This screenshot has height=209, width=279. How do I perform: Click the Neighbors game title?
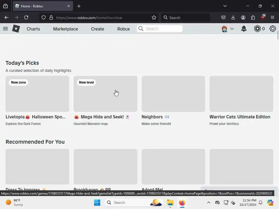tap(155, 117)
